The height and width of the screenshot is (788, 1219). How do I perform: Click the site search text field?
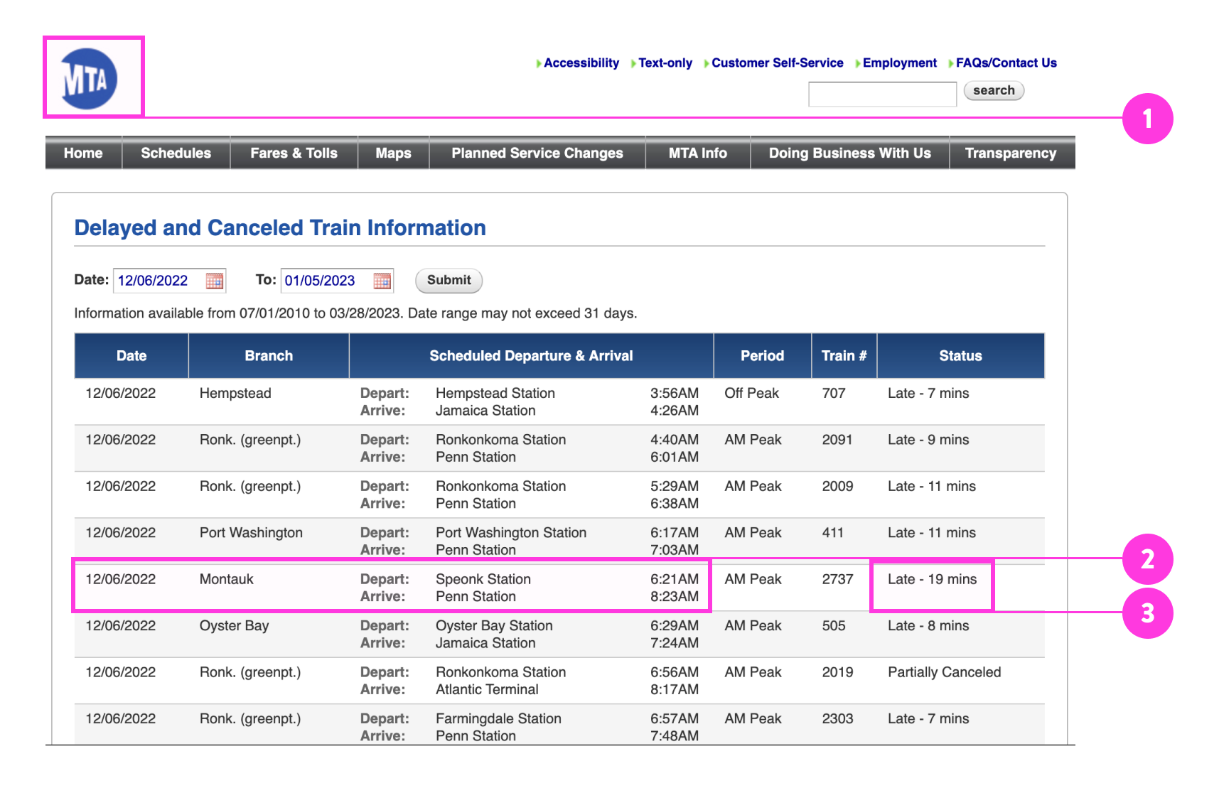(x=882, y=94)
